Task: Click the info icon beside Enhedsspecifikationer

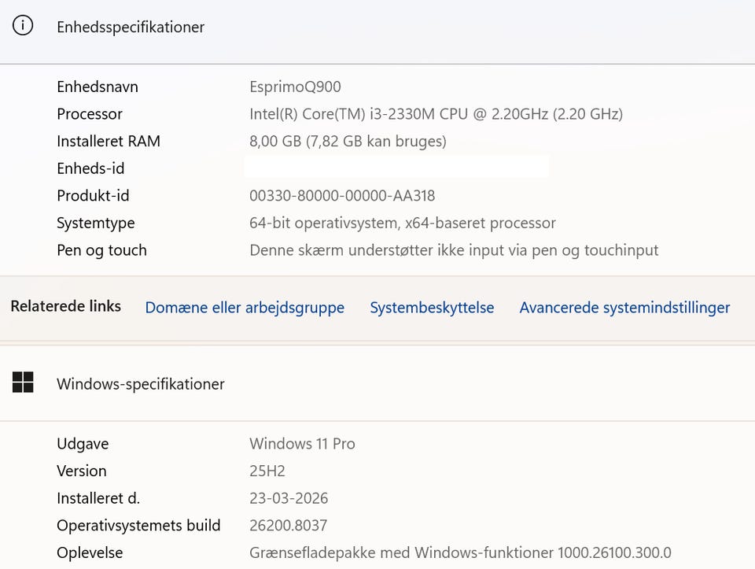Action: (24, 26)
